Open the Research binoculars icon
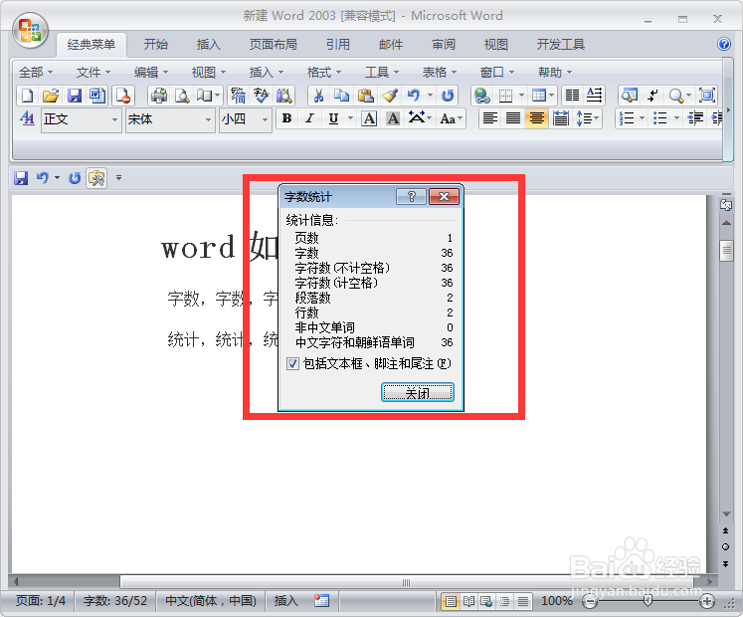Image resolution: width=743 pixels, height=617 pixels. [284, 96]
